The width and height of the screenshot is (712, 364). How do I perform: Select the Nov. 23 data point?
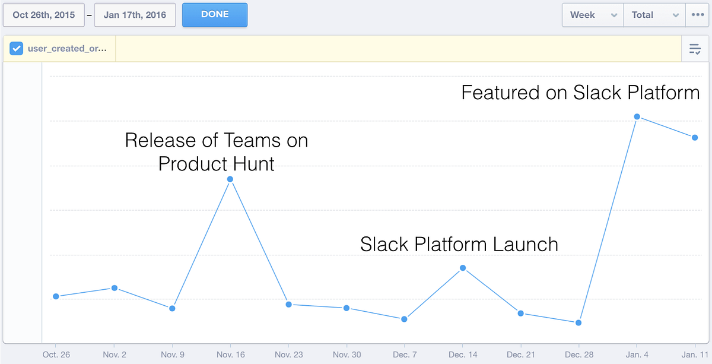(x=289, y=304)
